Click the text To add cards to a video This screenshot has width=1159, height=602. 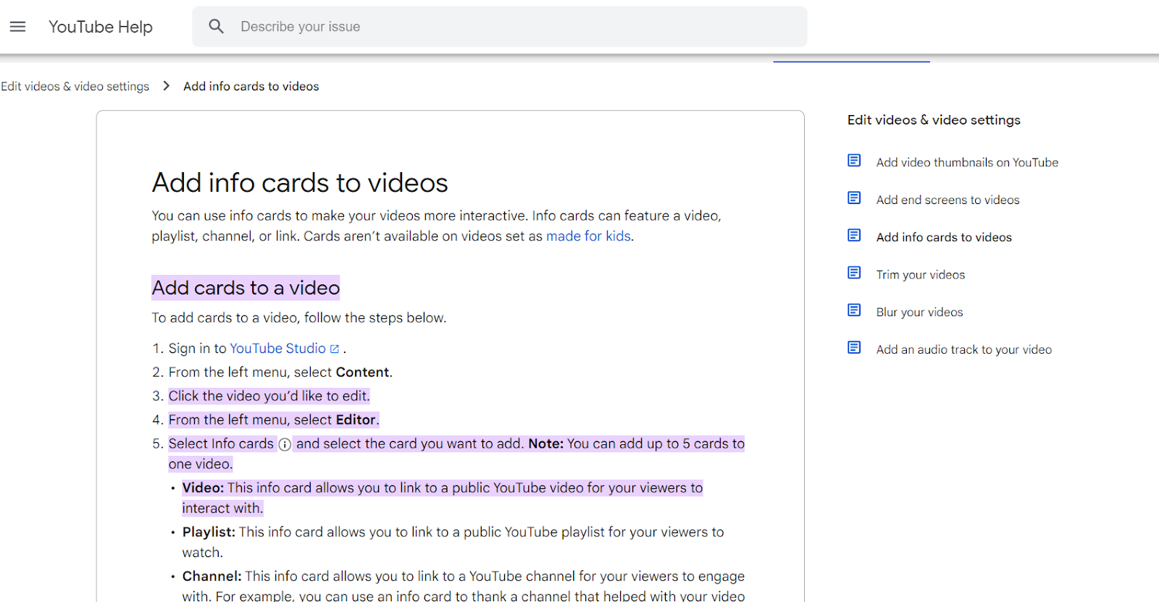pyautogui.click(x=299, y=318)
